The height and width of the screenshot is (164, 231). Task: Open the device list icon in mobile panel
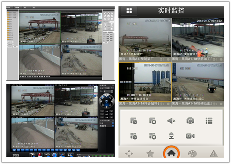209,121
